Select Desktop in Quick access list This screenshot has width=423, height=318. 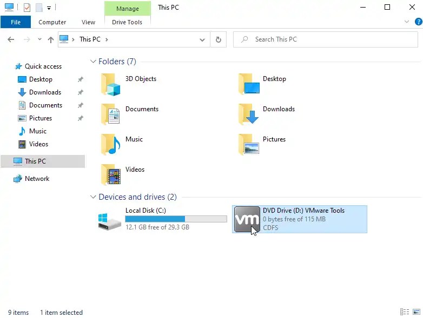pos(41,79)
